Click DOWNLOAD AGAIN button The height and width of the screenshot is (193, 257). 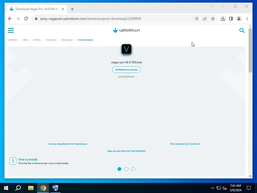coord(126,70)
